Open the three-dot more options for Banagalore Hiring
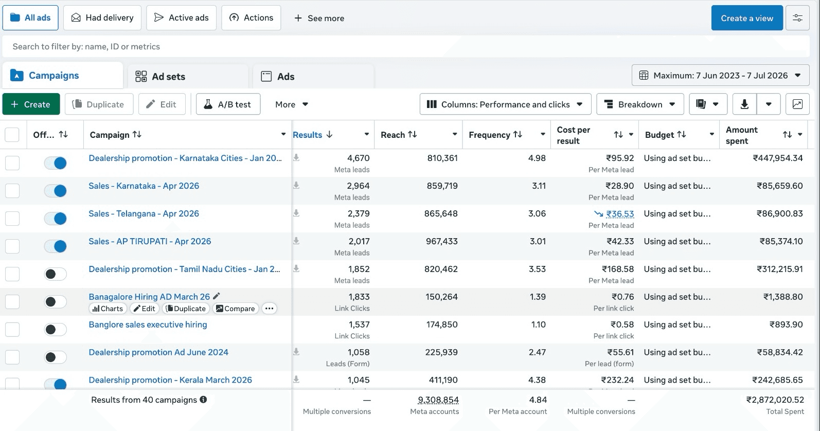 click(x=269, y=309)
